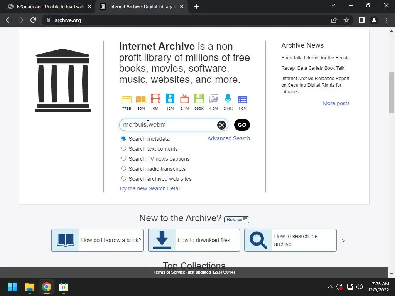Open Microsoft Store from taskbar

[64, 287]
